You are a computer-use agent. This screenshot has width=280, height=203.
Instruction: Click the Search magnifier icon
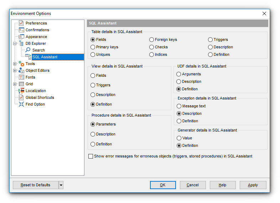coord(28,50)
